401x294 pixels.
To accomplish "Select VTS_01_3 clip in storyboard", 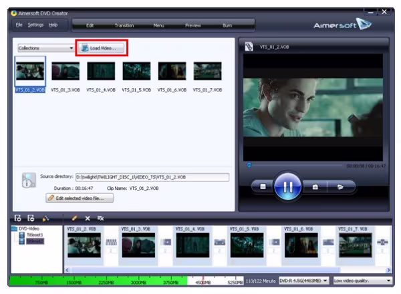I will tap(138, 245).
